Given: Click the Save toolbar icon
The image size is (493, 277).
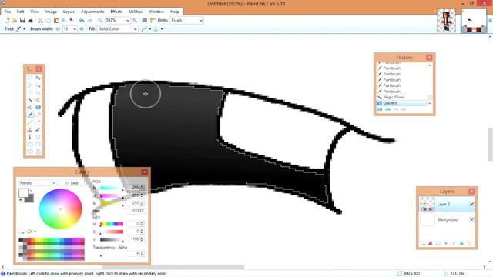Looking at the screenshot, I should coord(22,21).
